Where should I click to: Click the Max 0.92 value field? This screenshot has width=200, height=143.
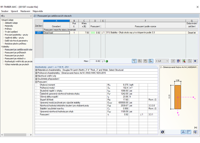pyautogui.click(x=95, y=61)
